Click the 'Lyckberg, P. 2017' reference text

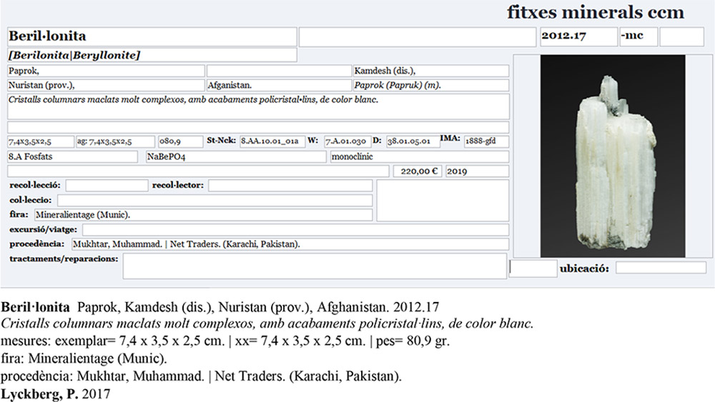56,394
